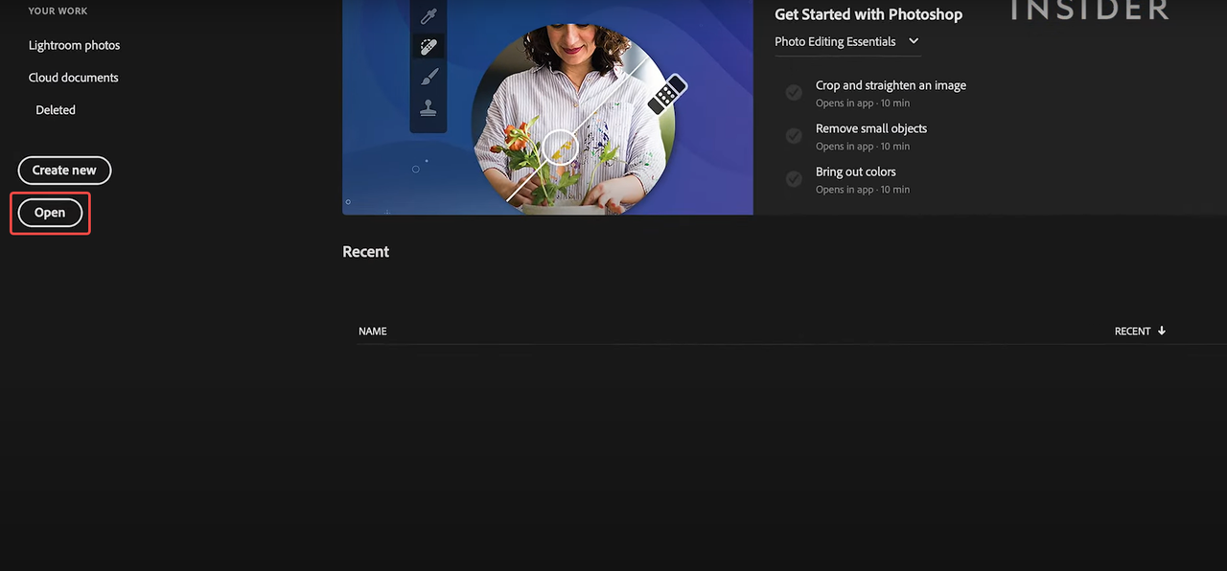Go to Cloud documents
The width and height of the screenshot is (1227, 571).
[x=74, y=78]
